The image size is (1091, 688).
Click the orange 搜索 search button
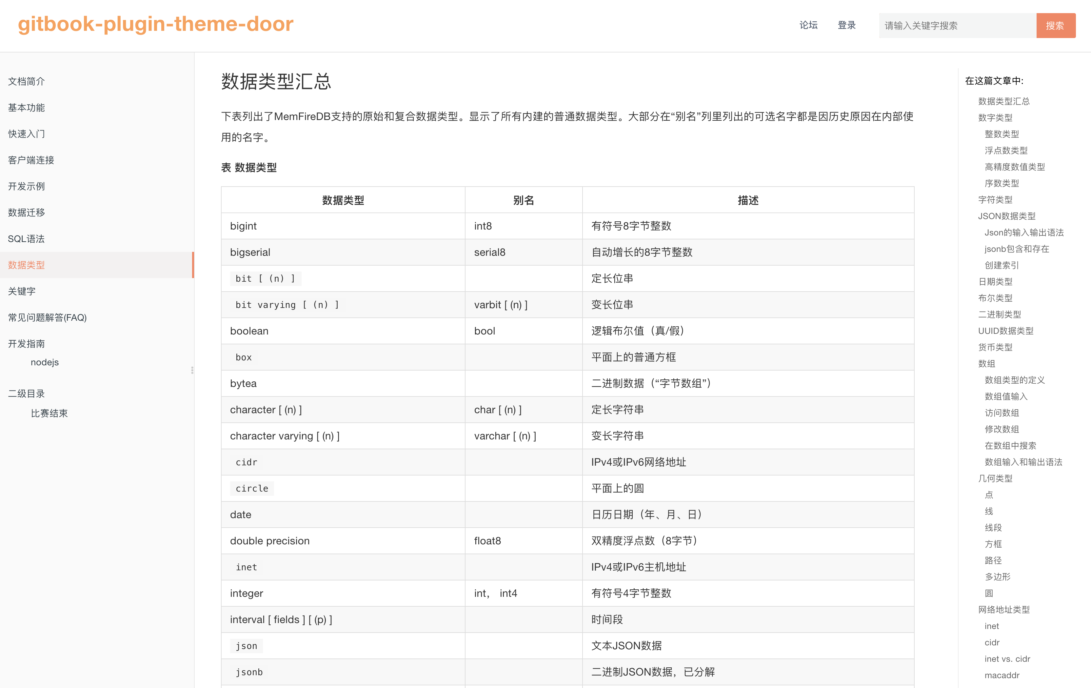click(x=1055, y=25)
